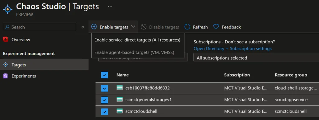Click storage icon for csb10037ffe88dd6832
319x120 pixels.
click(120, 88)
